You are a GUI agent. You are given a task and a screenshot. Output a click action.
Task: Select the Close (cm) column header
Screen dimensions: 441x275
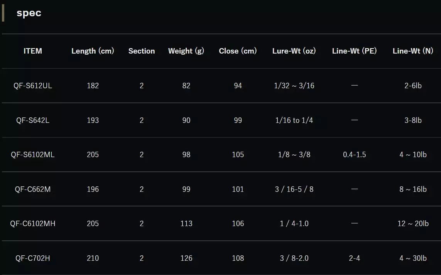click(x=238, y=51)
